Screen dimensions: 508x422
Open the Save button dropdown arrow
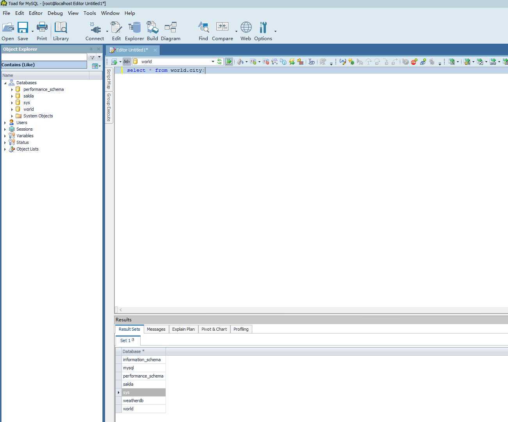(x=32, y=32)
